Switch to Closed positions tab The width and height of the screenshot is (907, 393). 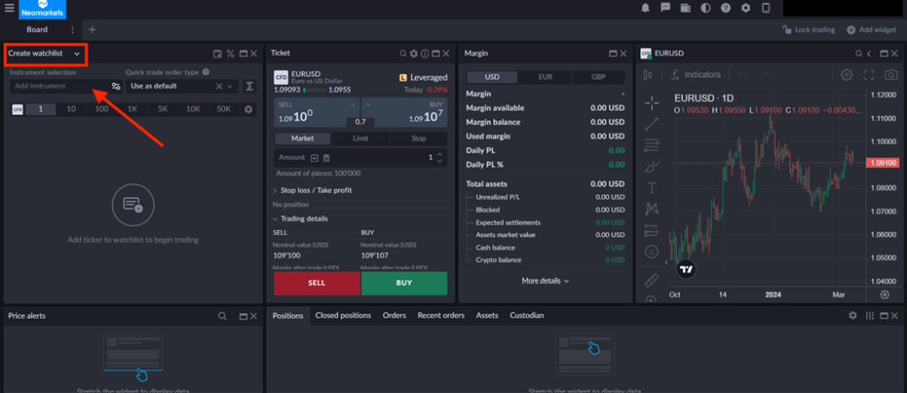tap(343, 315)
